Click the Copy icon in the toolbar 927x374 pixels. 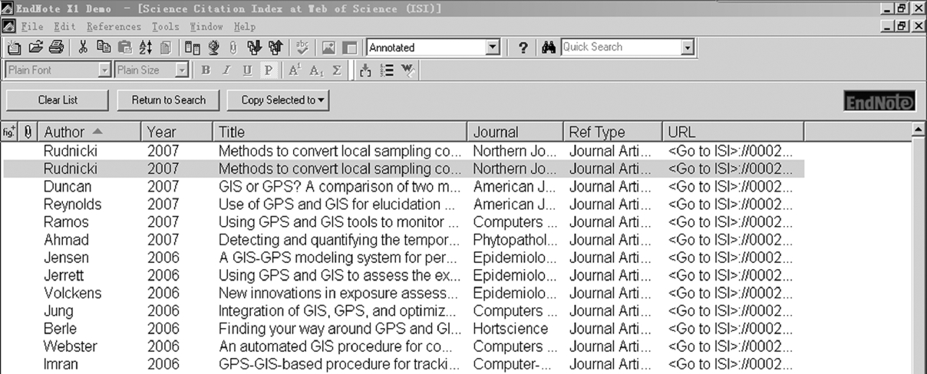[104, 48]
